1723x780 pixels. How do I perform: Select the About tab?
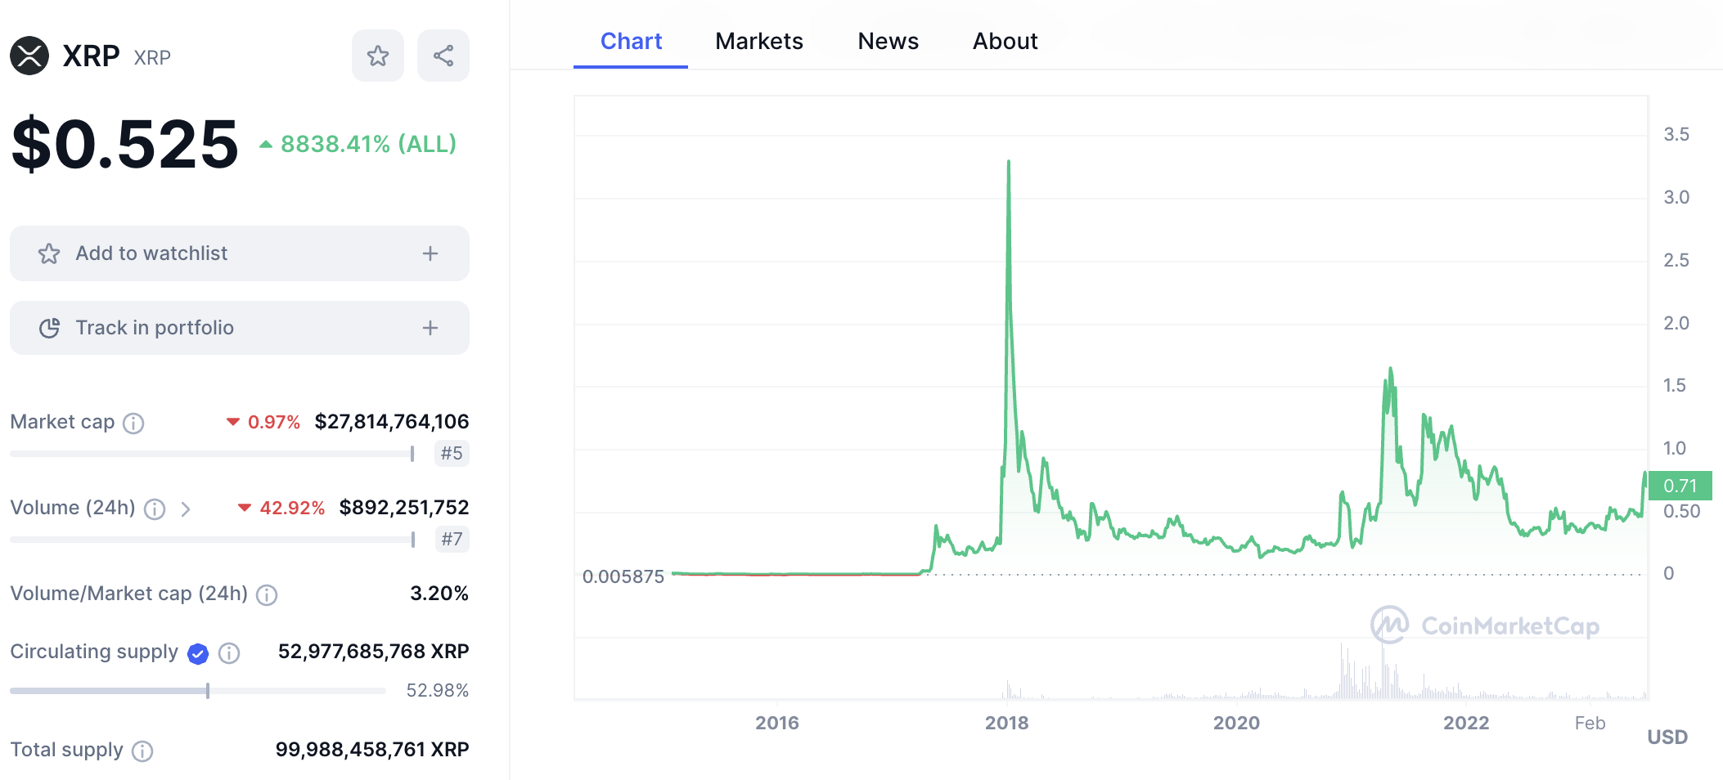[1005, 41]
